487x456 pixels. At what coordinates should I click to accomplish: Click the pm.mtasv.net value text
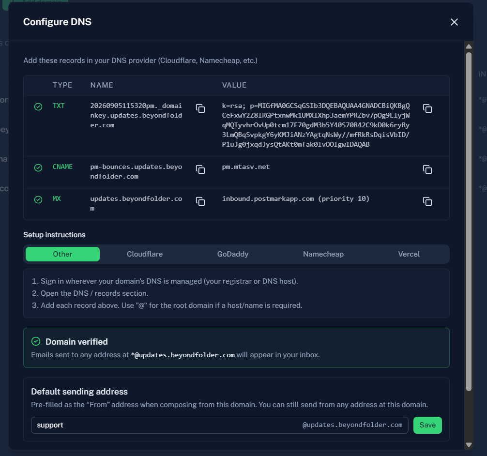pyautogui.click(x=245, y=167)
